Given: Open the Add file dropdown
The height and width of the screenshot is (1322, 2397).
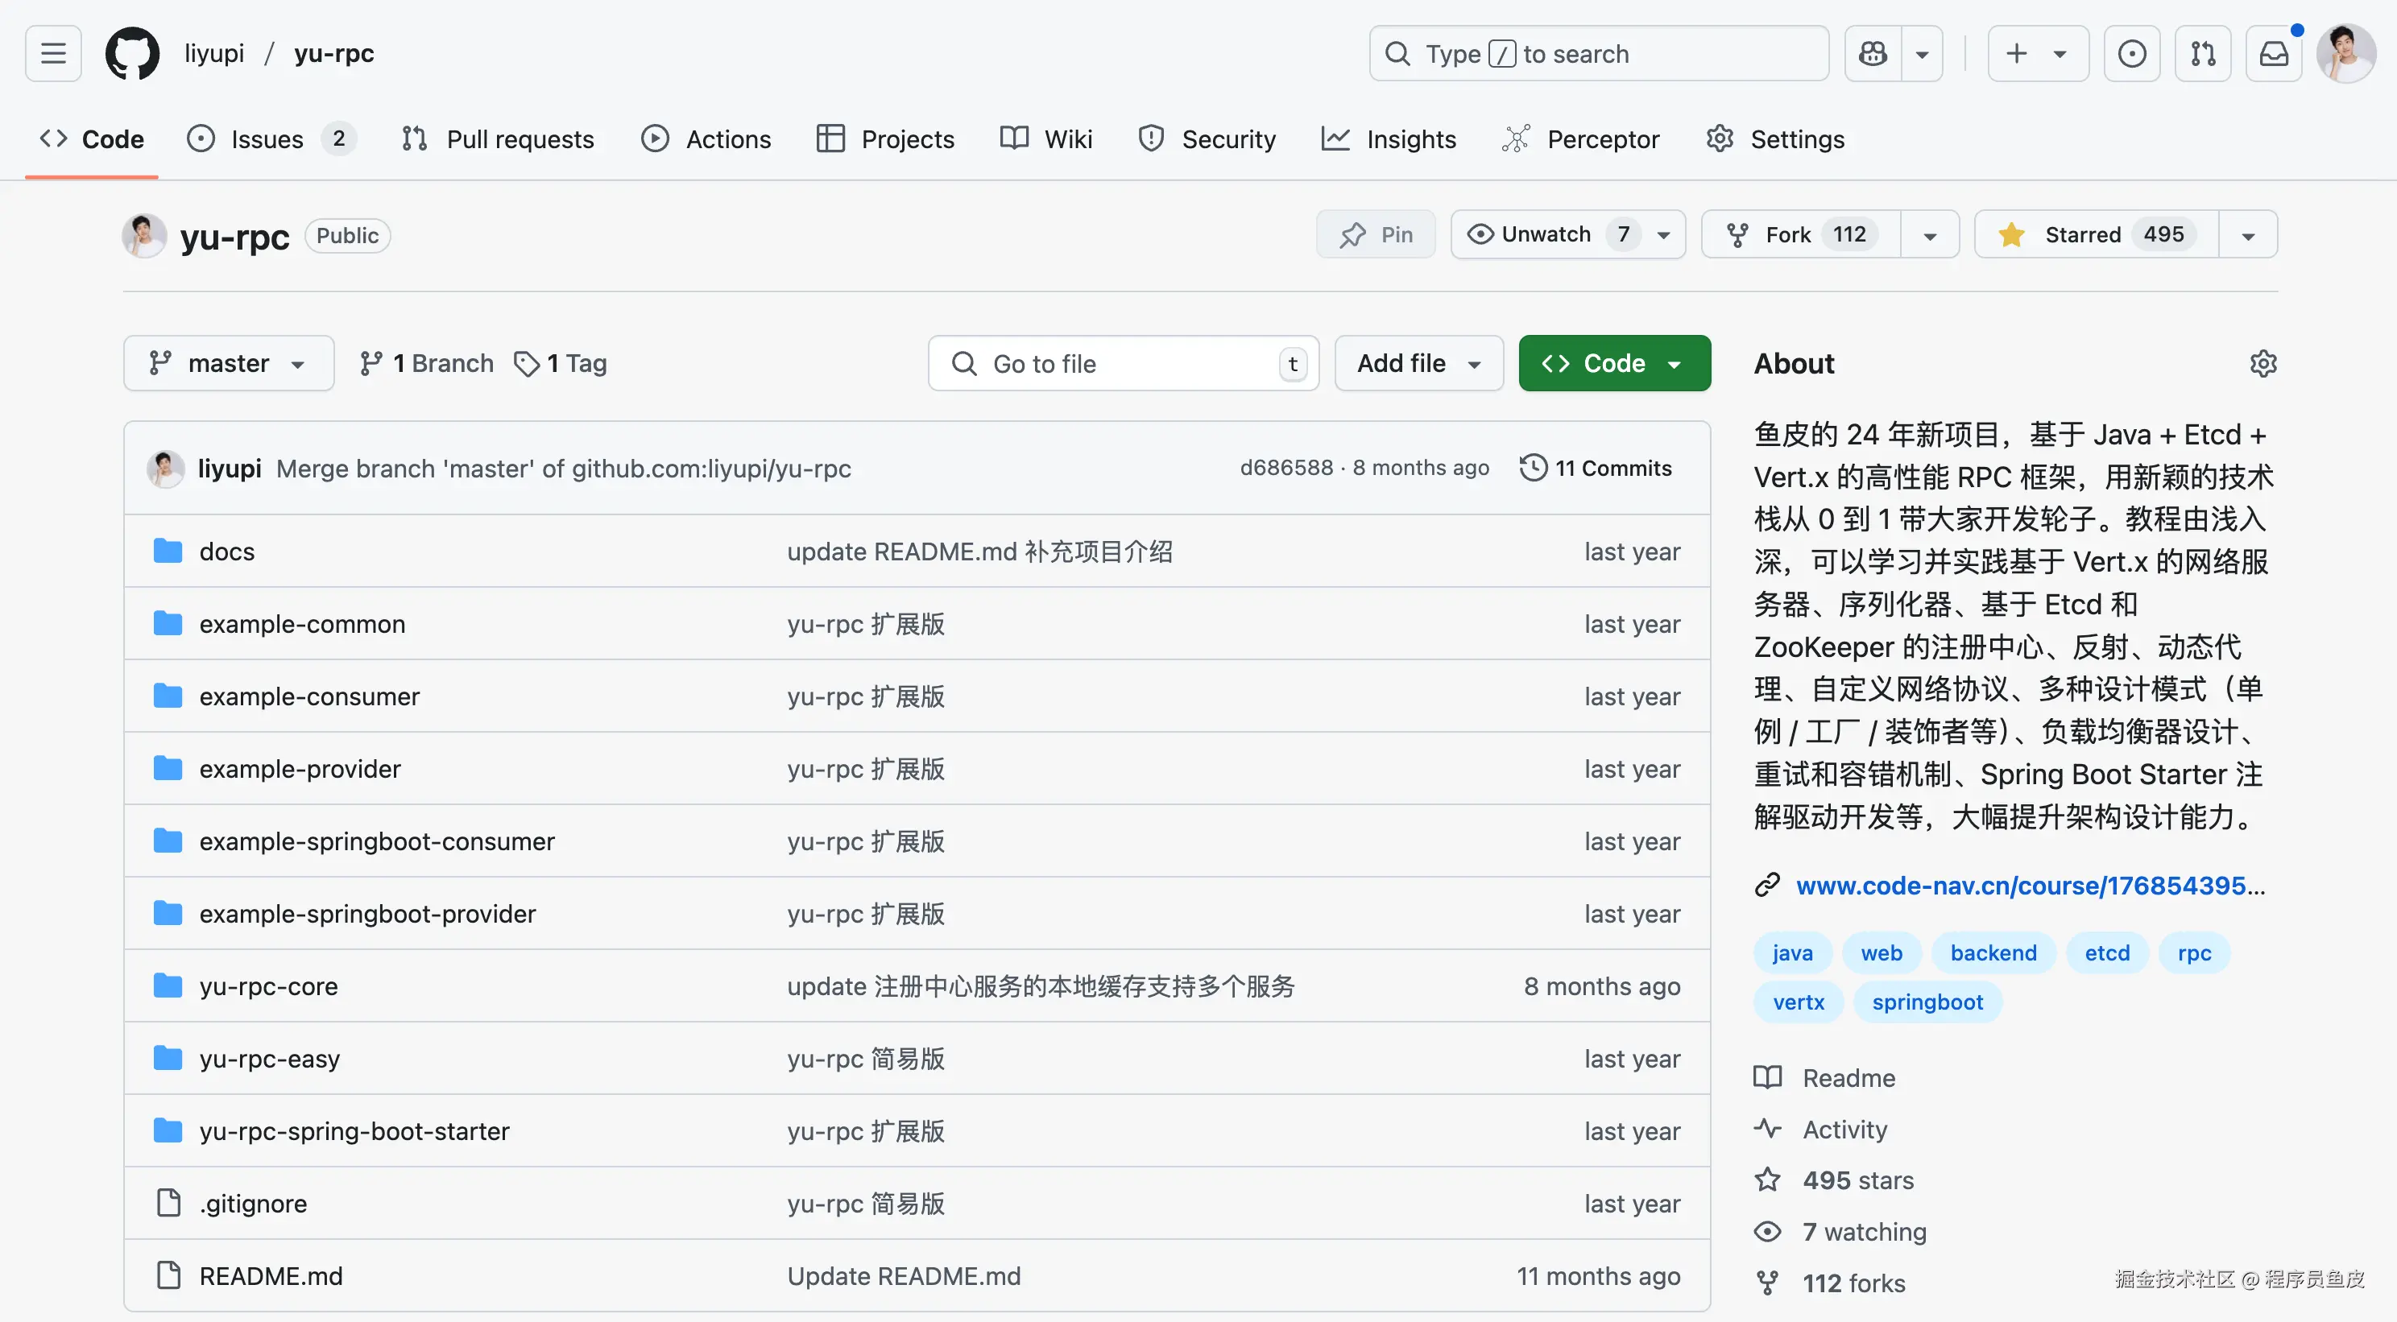Looking at the screenshot, I should pyautogui.click(x=1418, y=363).
